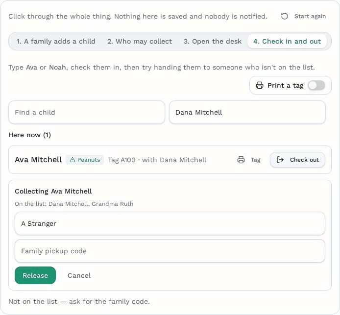Toggle the Print a tag switch

pos(316,85)
